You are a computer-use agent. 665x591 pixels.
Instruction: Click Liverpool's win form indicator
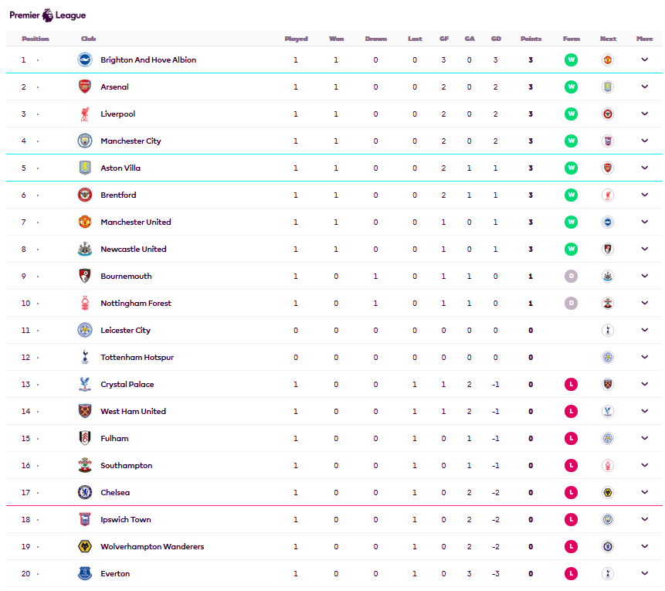[x=571, y=114]
